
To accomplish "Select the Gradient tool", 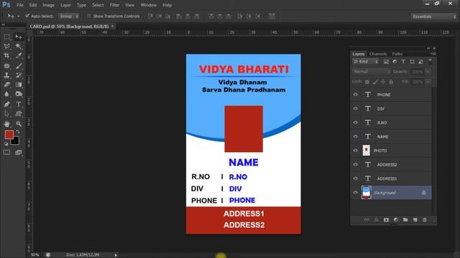I will point(19,85).
